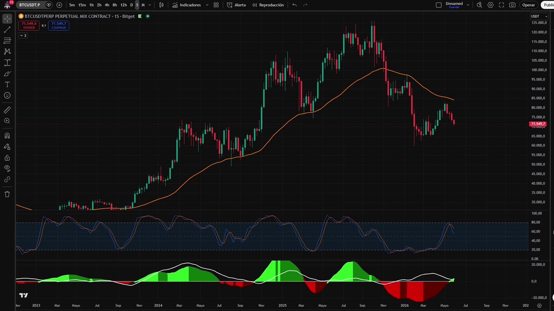This screenshot has height=311, width=554.
Task: Open the emoji icons tool
Action: pos(7,95)
